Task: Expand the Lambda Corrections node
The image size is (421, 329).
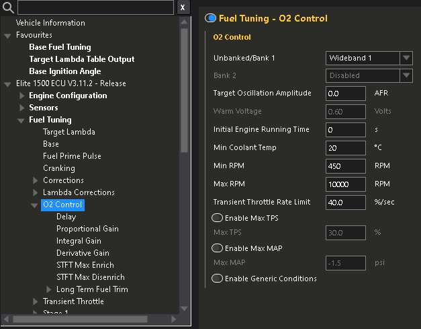Action: [x=36, y=192]
